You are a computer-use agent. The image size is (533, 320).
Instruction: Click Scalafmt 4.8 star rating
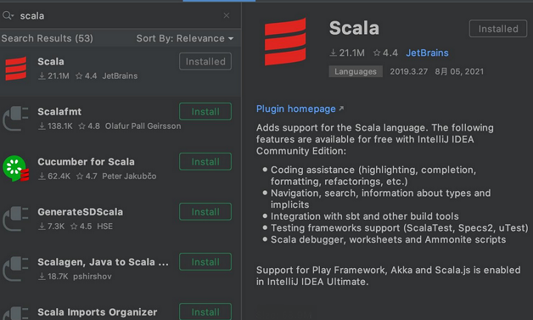(89, 126)
